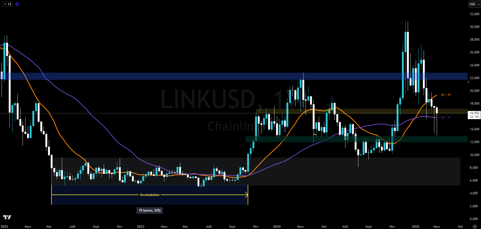Select the '20 / W' moving average label
The width and height of the screenshot is (481, 229).
coord(446,95)
